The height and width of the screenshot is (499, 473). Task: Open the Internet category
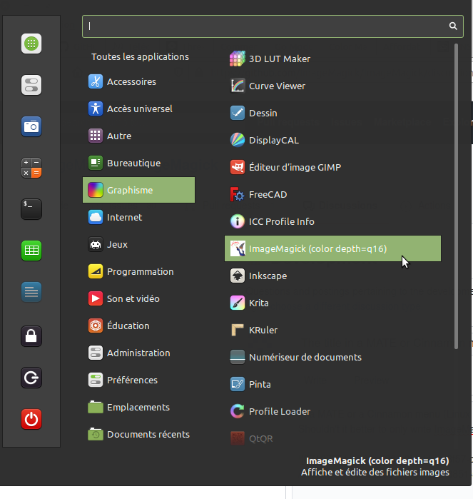point(138,217)
